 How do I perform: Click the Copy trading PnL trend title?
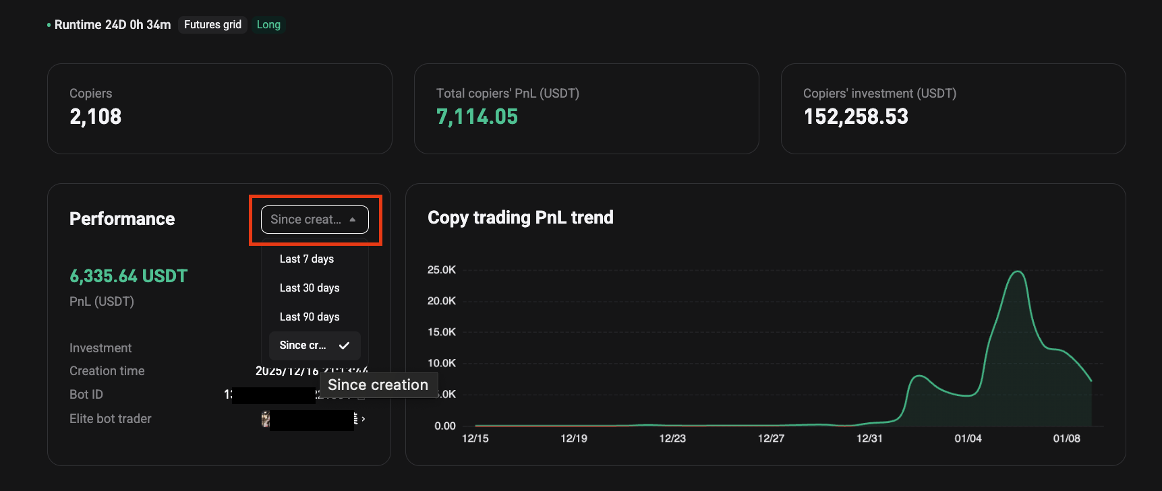(521, 218)
